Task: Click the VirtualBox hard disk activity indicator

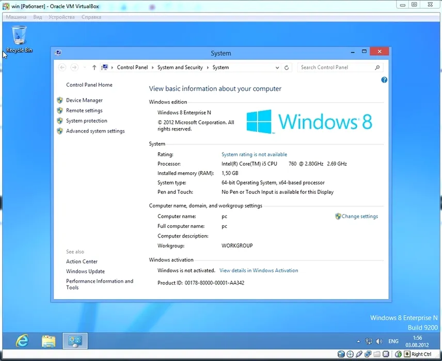Action: point(341,354)
